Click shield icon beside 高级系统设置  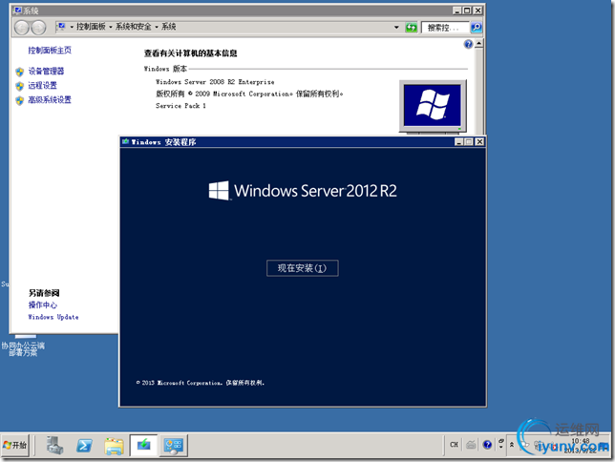tap(20, 100)
